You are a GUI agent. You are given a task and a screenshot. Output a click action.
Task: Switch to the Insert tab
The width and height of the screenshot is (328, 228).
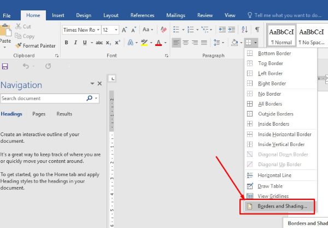58,15
